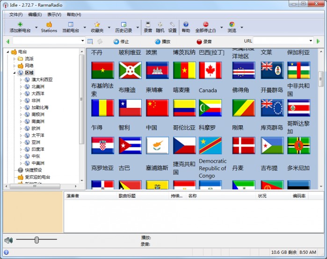327x259 pixels.
Task: Click the Add New Station (添加新电台) icon
Action: coord(20,24)
